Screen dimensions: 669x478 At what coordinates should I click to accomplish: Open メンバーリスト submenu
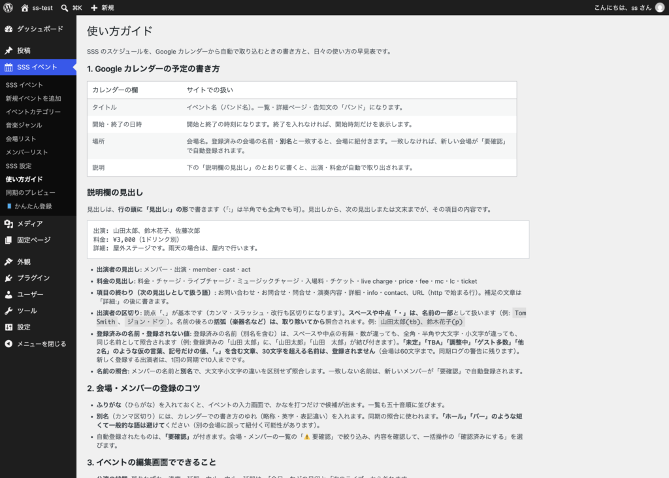point(26,152)
